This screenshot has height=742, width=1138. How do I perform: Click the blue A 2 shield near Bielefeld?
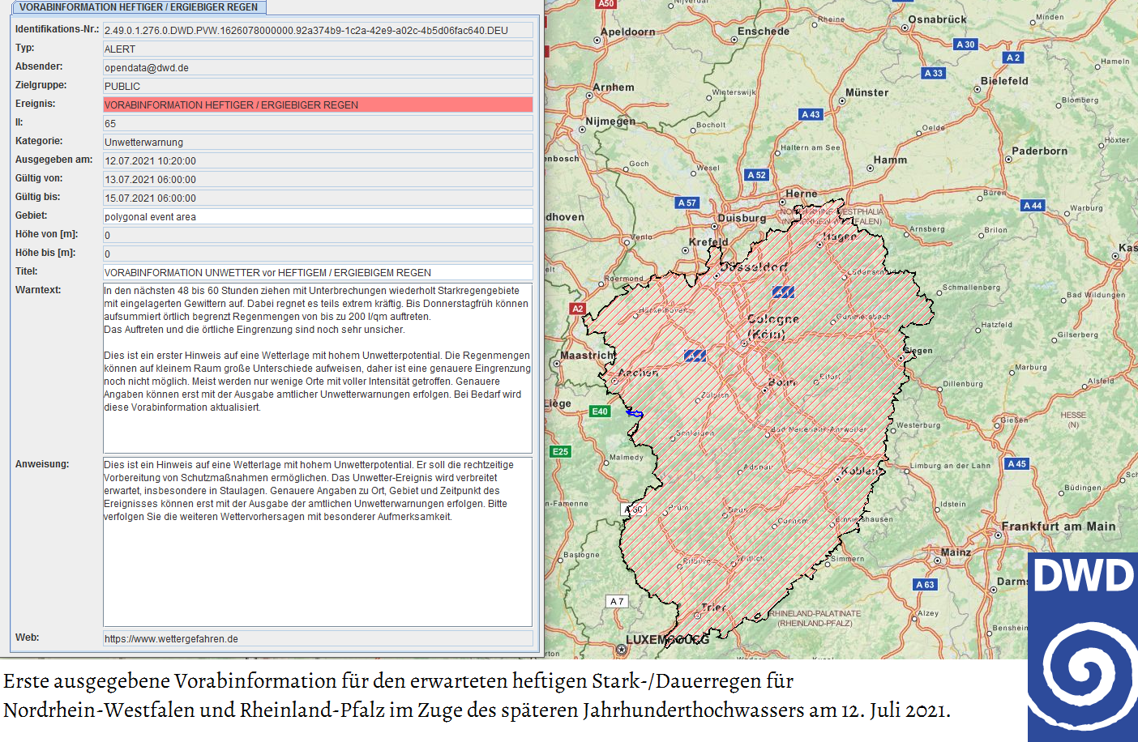[1013, 58]
